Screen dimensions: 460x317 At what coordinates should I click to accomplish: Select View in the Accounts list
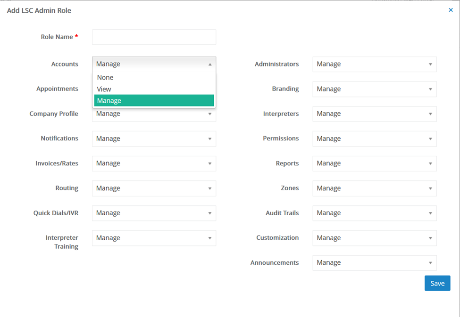pos(154,89)
